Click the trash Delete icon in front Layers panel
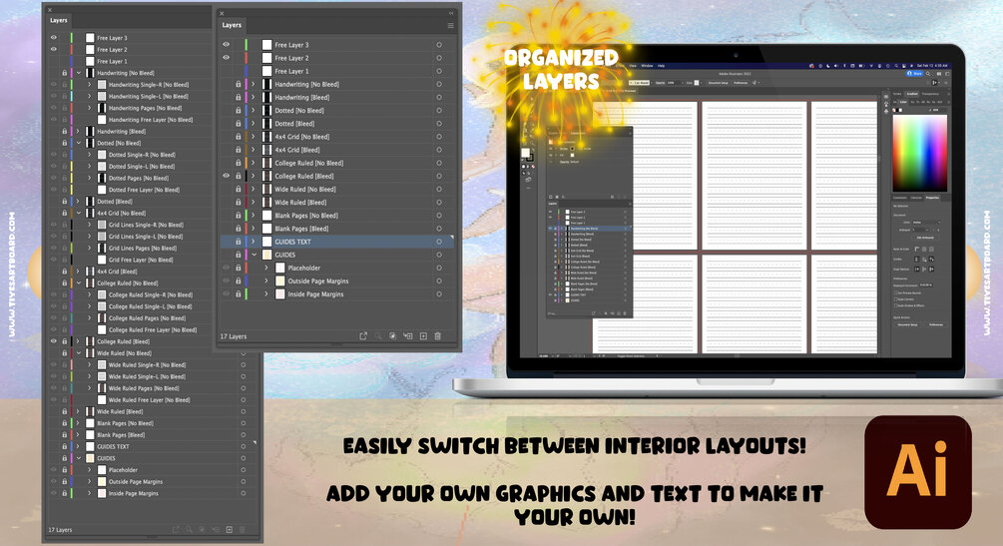 (x=438, y=336)
